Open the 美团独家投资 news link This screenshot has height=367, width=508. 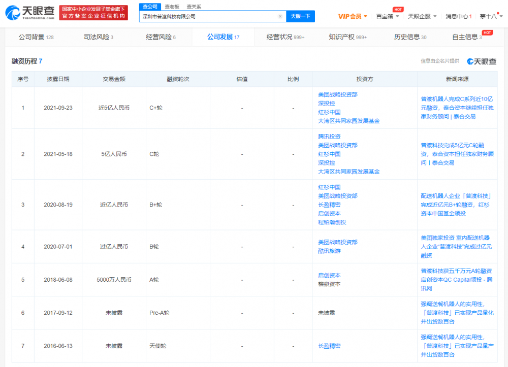tap(457, 247)
